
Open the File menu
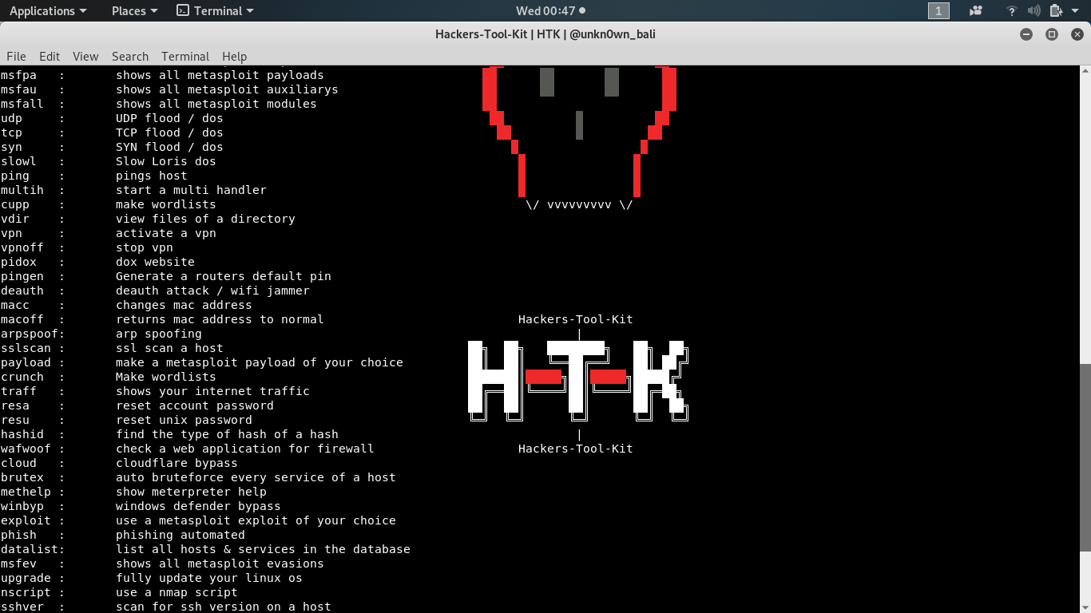[16, 56]
